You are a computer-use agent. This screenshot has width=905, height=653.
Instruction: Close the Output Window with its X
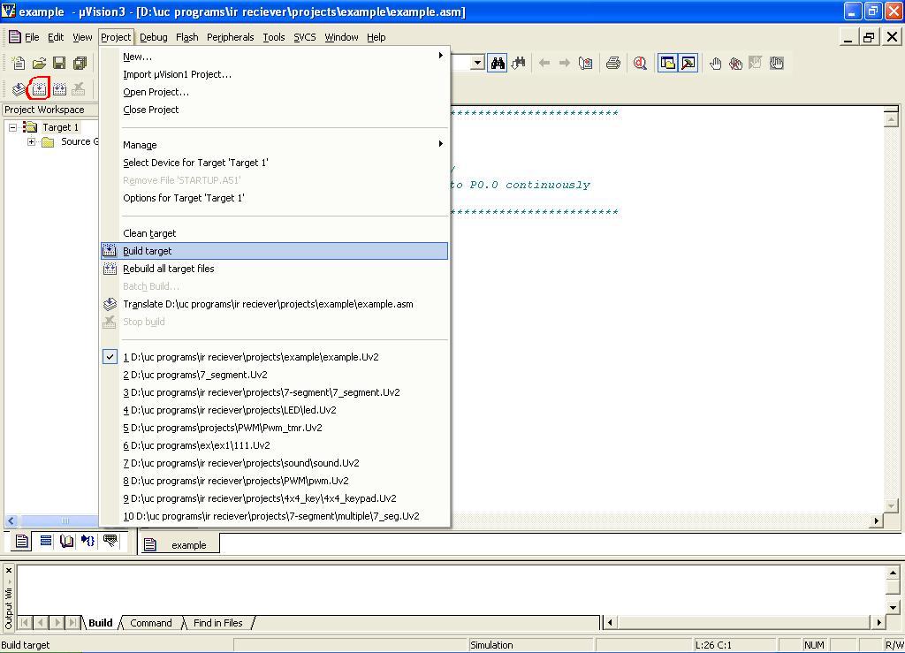[9, 571]
